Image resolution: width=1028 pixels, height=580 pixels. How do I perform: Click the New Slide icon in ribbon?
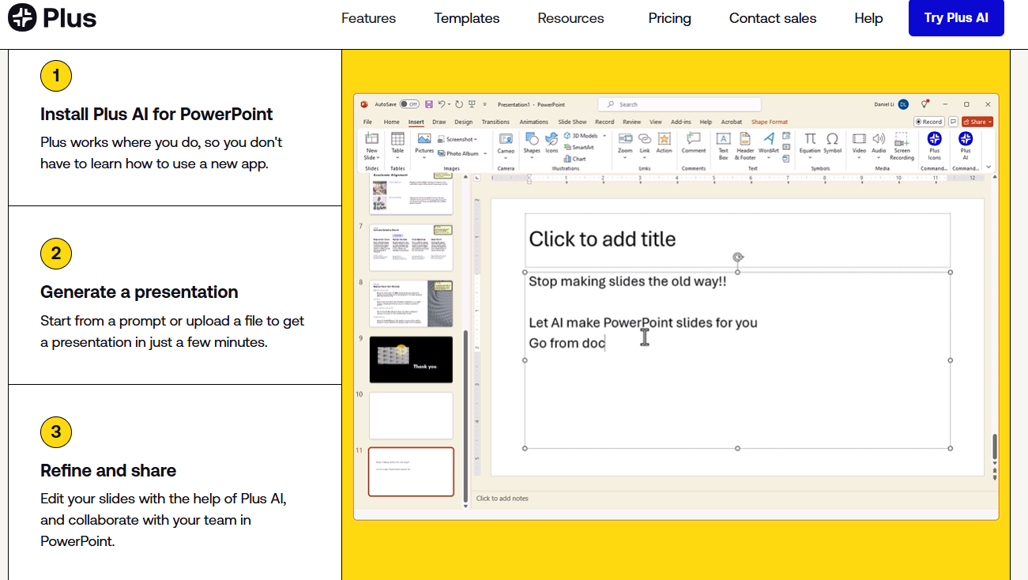371,139
